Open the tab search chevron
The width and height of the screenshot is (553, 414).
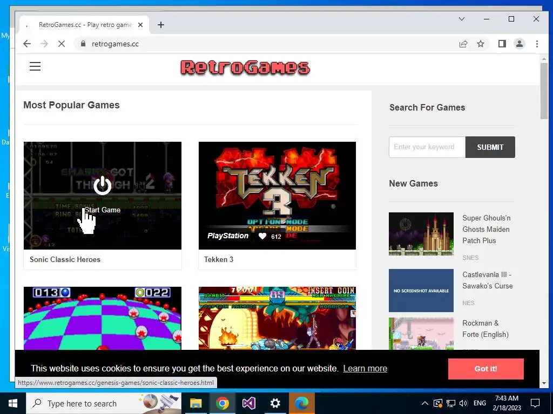(x=462, y=19)
